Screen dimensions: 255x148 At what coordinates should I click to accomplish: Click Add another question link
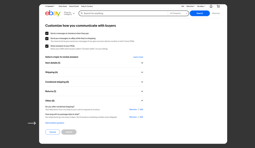coord(55,123)
